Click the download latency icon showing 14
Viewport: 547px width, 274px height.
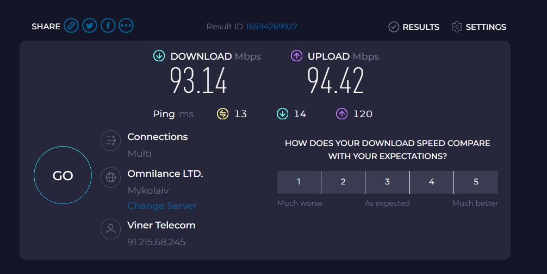[282, 114]
